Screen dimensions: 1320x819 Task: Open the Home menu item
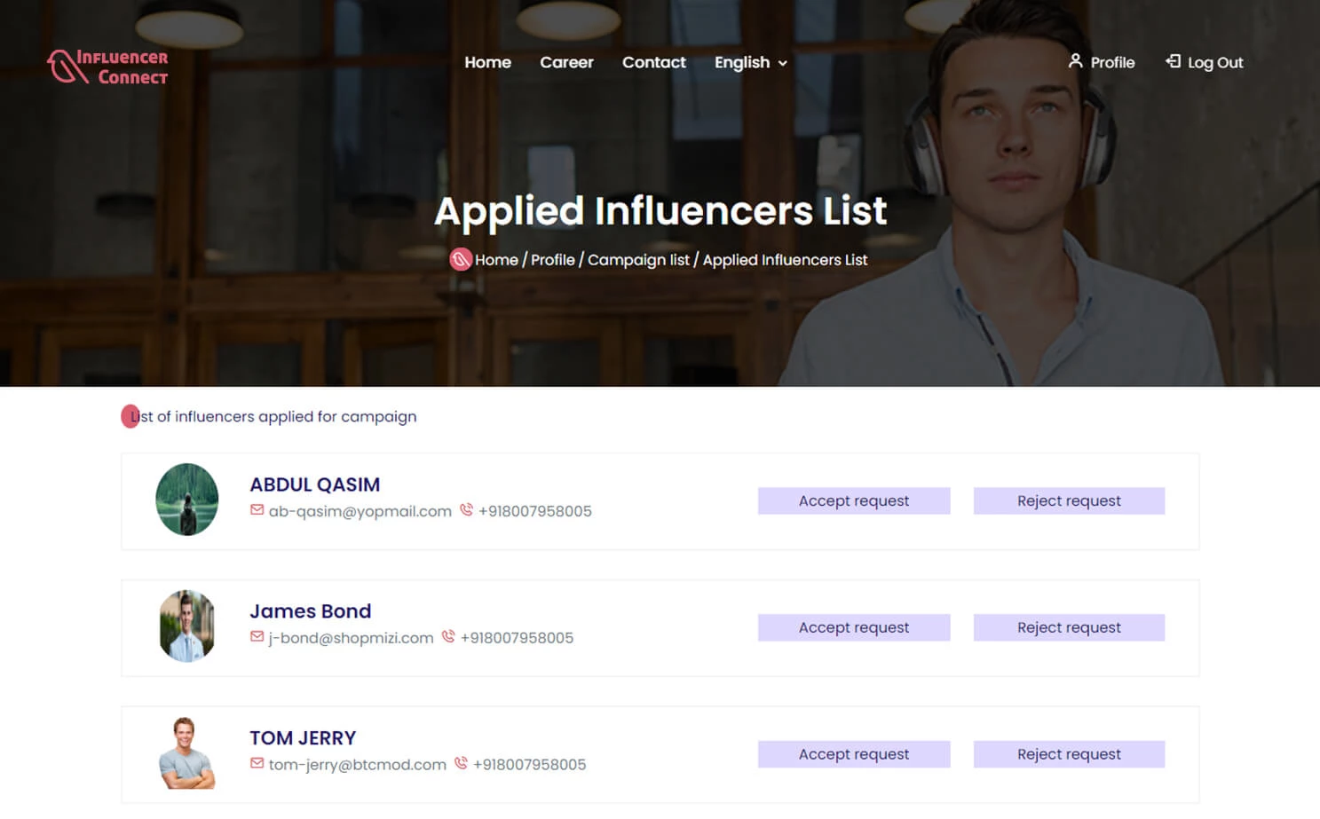pyautogui.click(x=487, y=62)
